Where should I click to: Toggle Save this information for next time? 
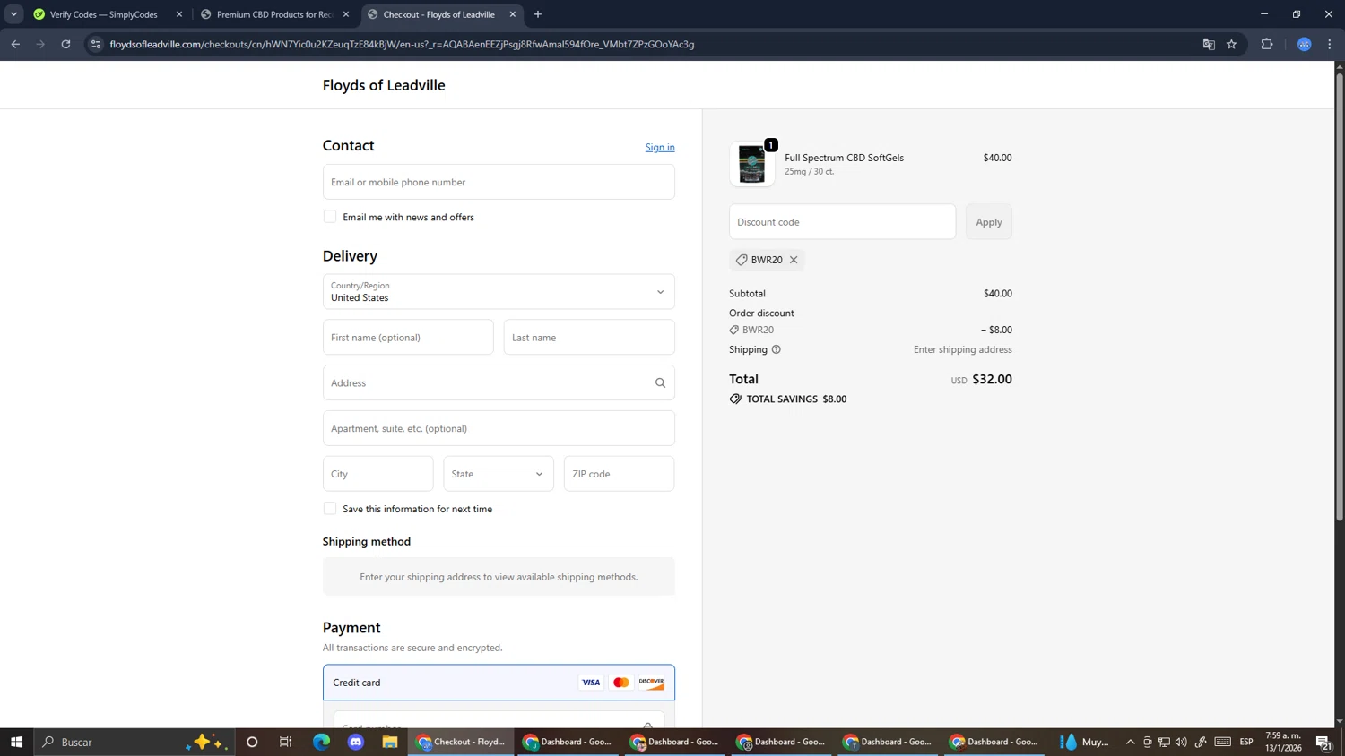point(330,509)
